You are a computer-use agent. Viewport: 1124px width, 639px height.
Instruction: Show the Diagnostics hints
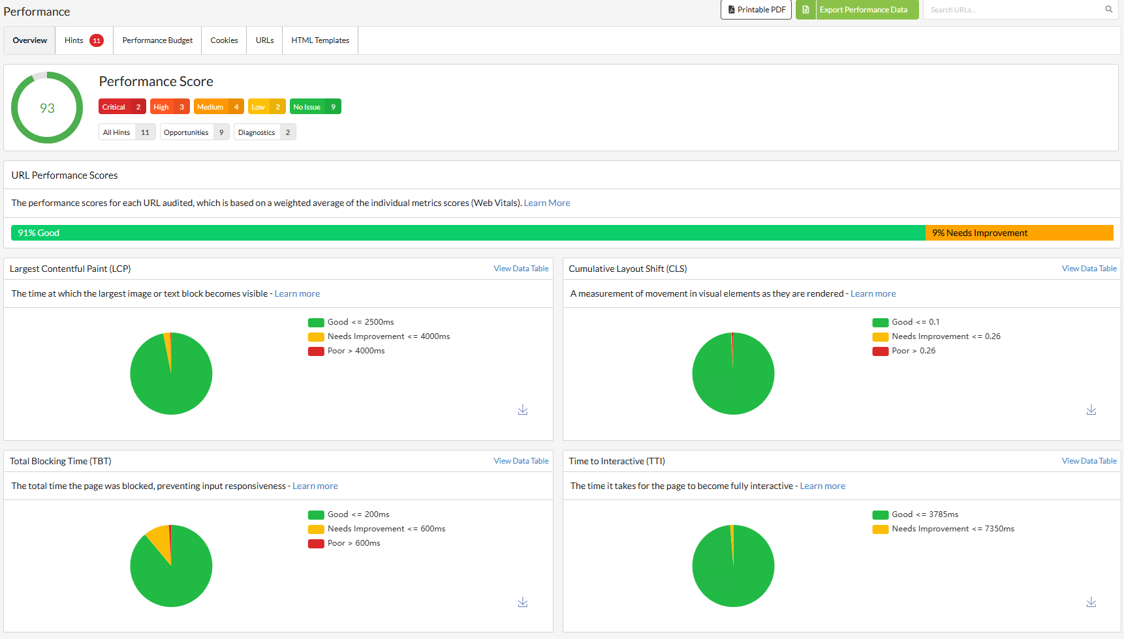pos(265,132)
